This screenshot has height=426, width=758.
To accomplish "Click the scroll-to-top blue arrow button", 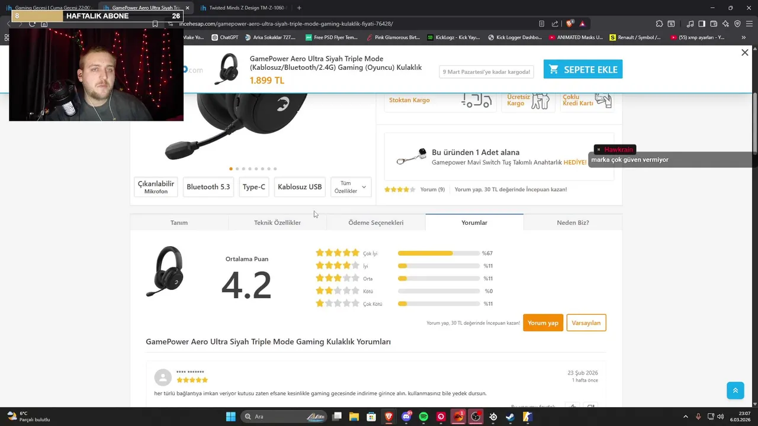I will coord(735,390).
